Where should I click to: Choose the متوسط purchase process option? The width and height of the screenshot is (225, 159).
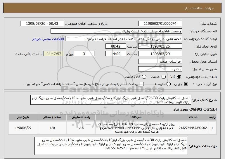click(169, 84)
